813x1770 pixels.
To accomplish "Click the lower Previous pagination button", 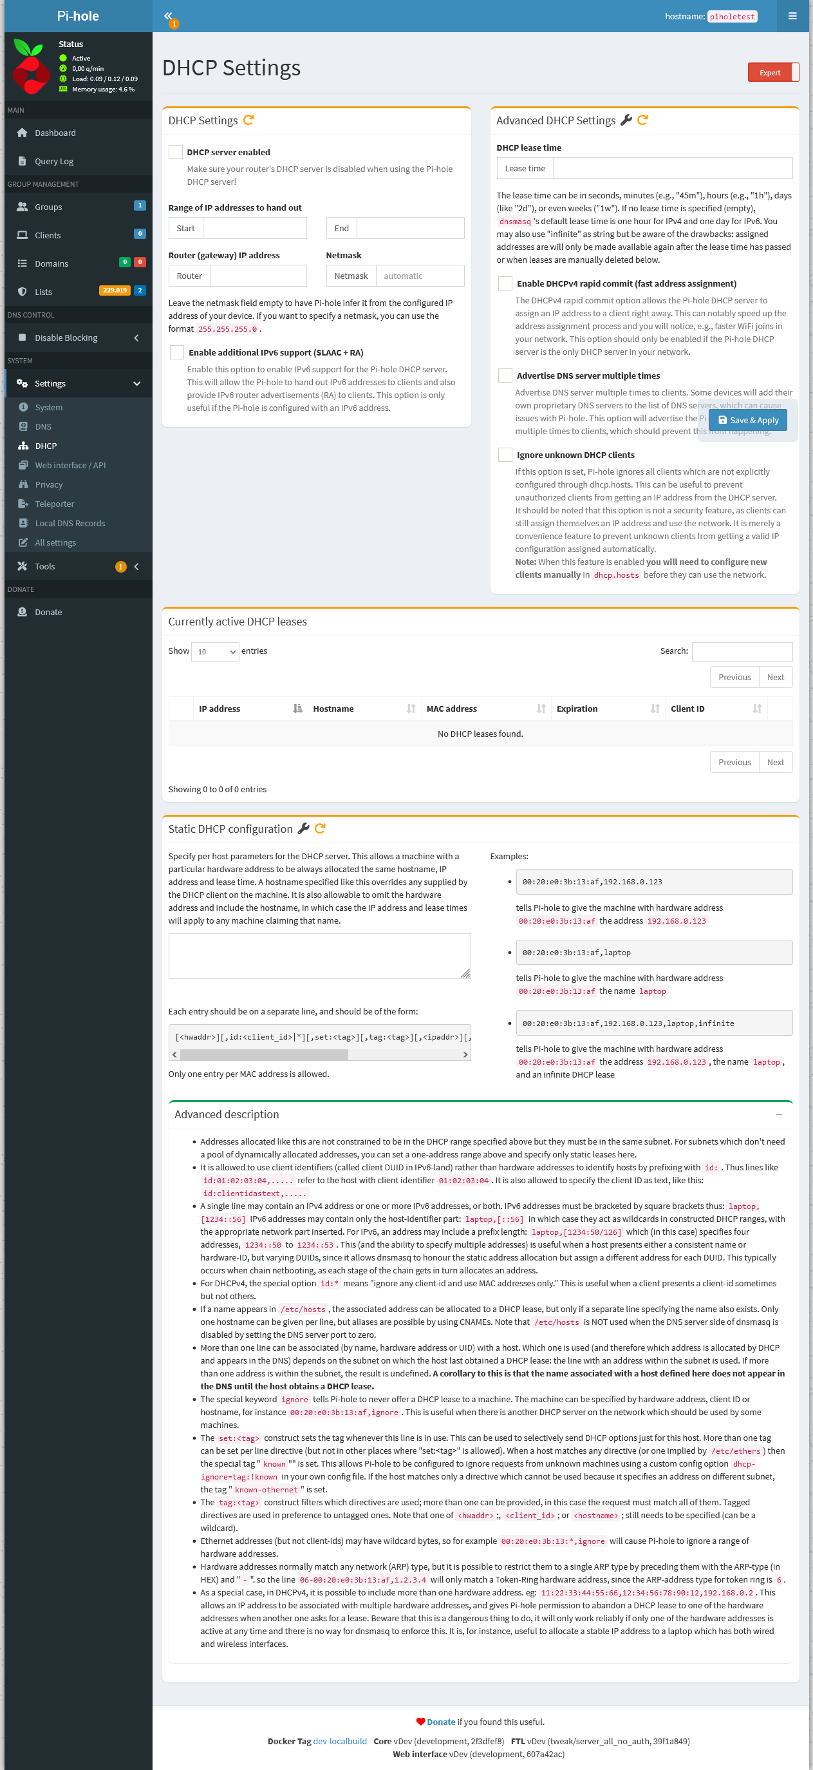I will point(734,762).
